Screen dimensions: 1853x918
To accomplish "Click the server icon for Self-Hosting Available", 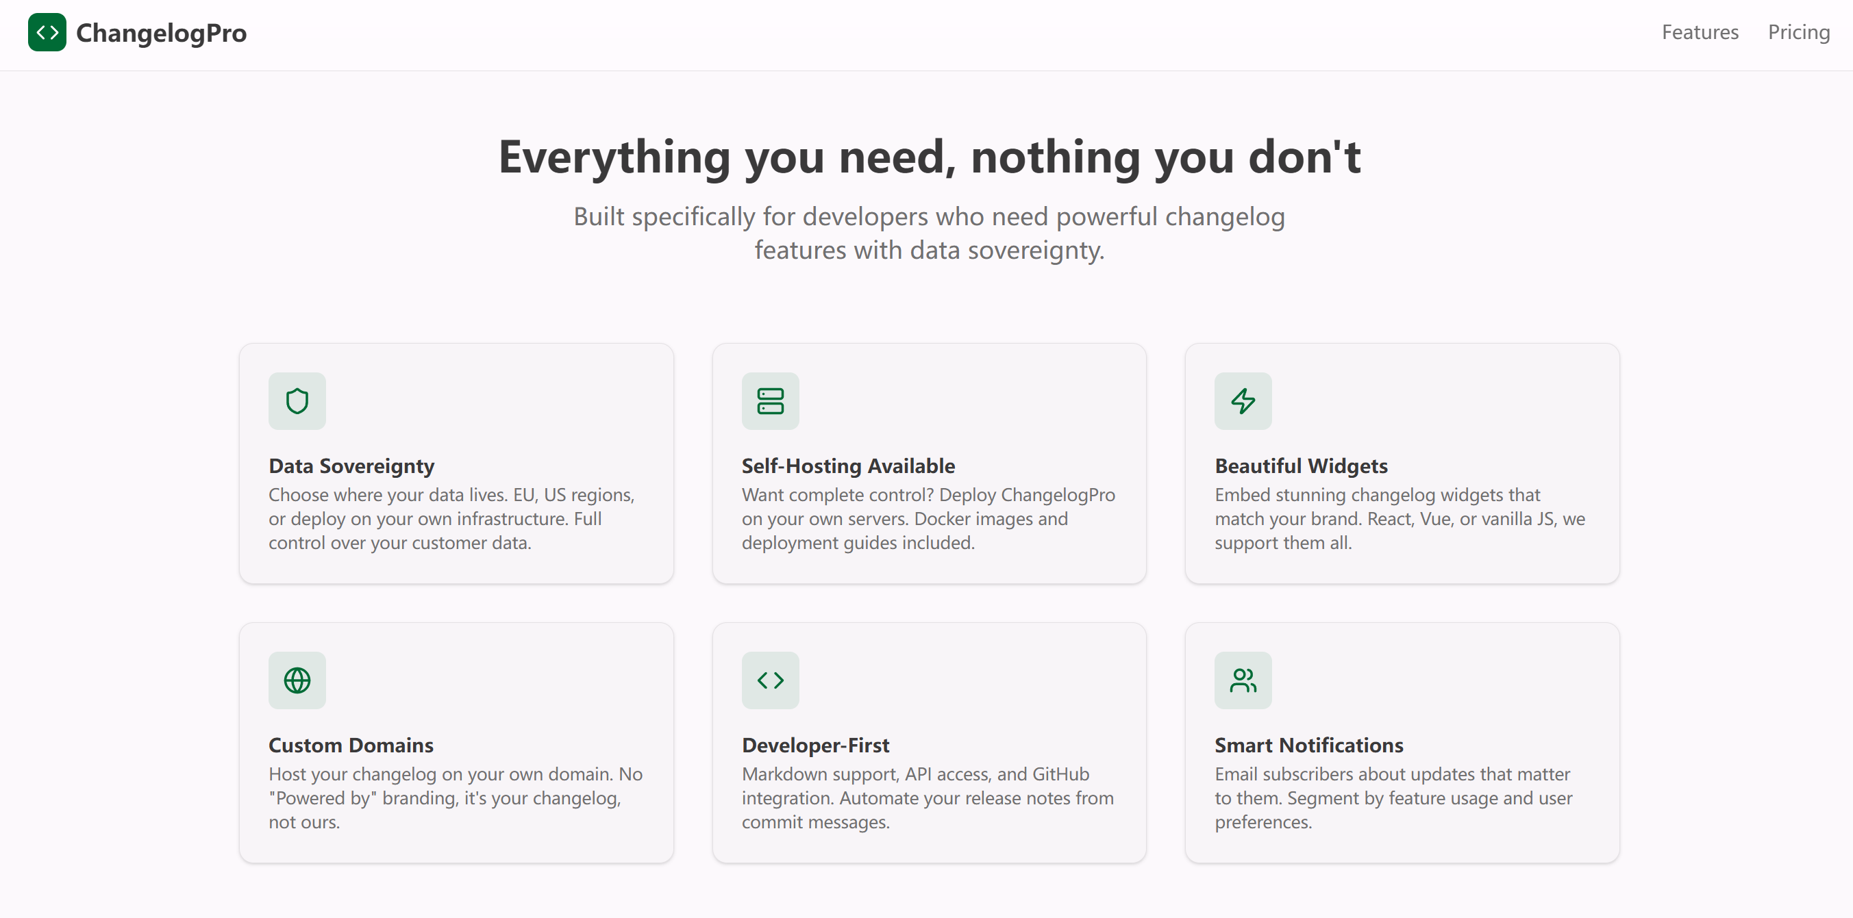I will coord(770,400).
